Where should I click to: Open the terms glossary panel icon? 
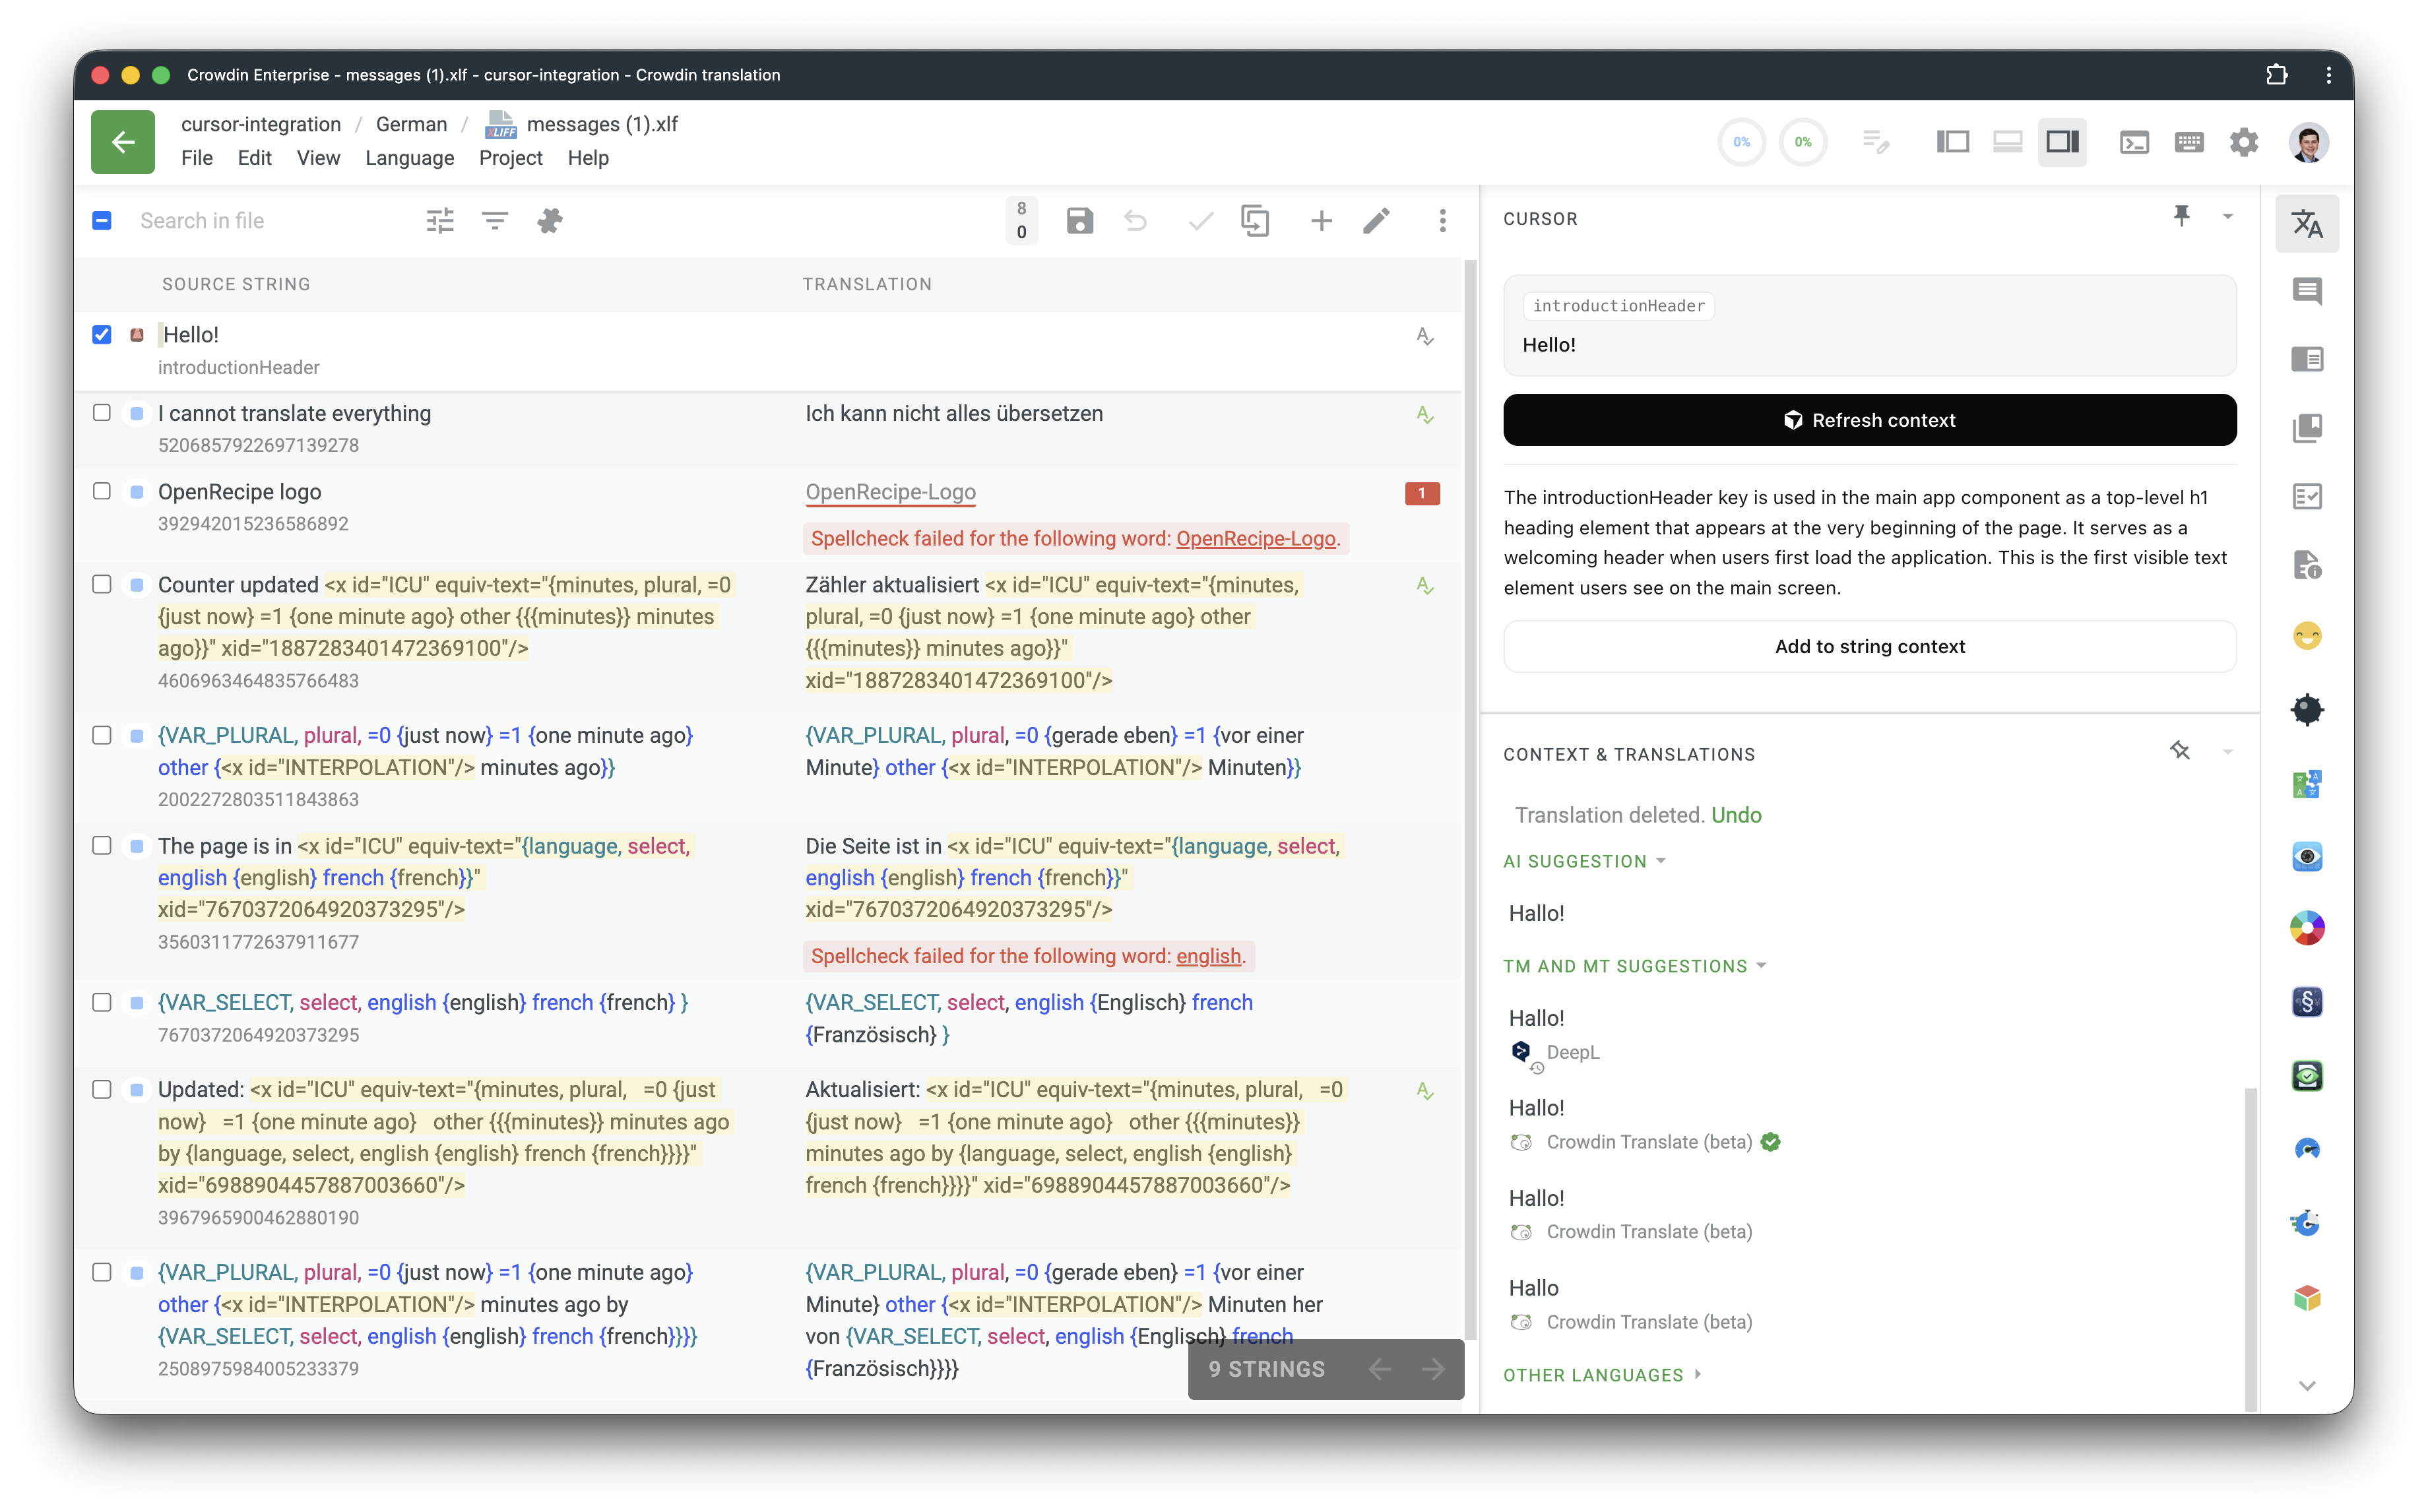[2306, 359]
